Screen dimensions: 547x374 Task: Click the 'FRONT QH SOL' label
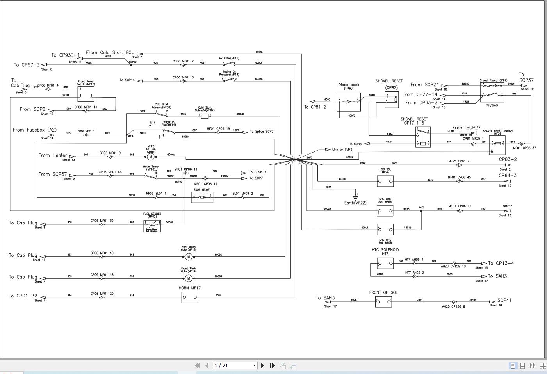pyautogui.click(x=383, y=292)
